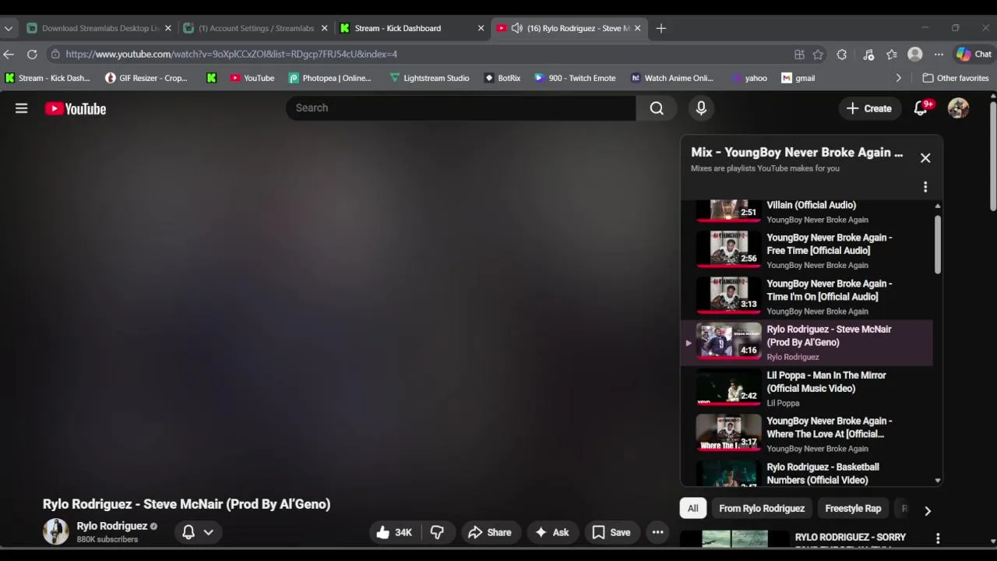This screenshot has height=561, width=997.
Task: Show more bookmarks with chevron
Action: pos(898,78)
